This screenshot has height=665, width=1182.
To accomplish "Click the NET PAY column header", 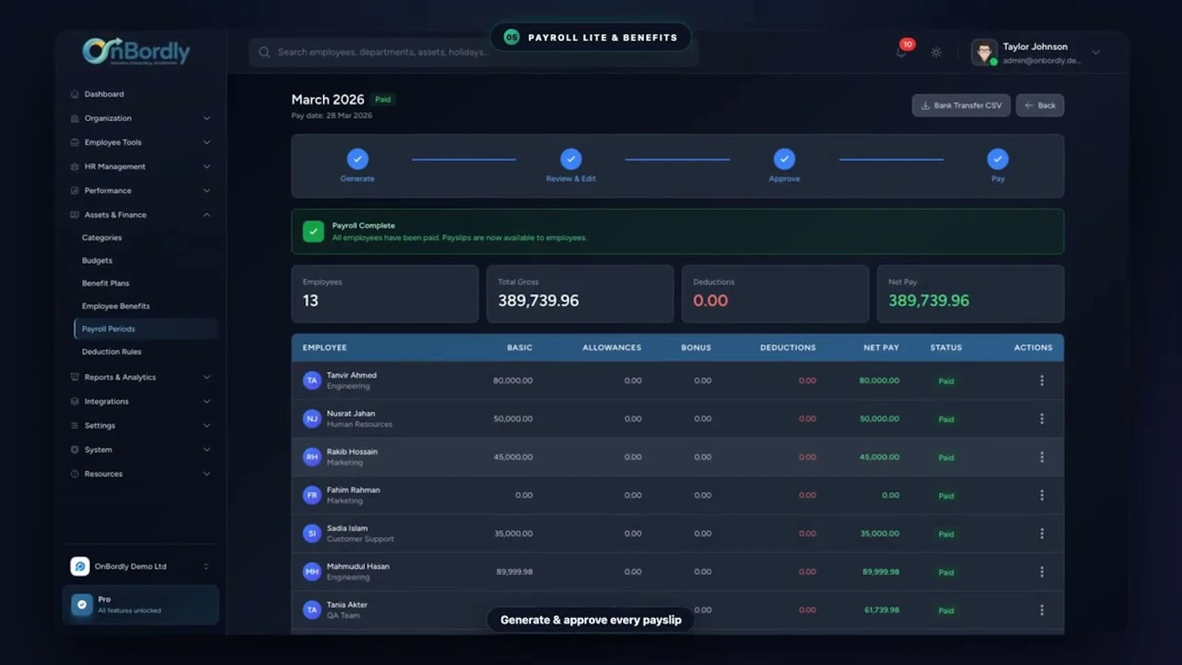I will (881, 347).
